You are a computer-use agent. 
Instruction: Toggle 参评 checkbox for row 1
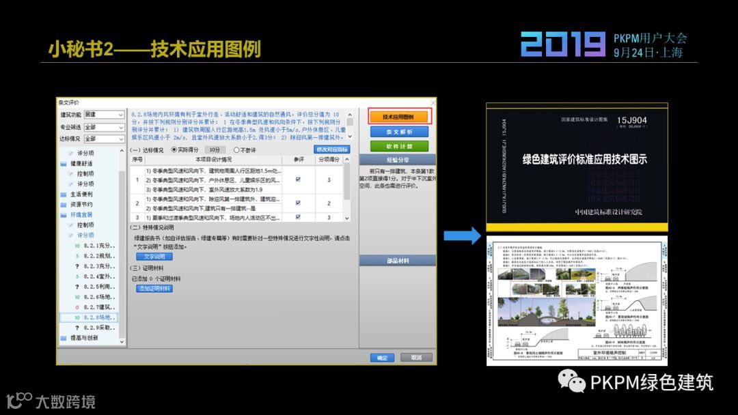298,180
